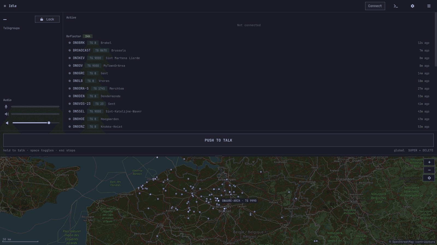The image size is (437, 245).
Task: Click the Connect button
Action: point(375,6)
